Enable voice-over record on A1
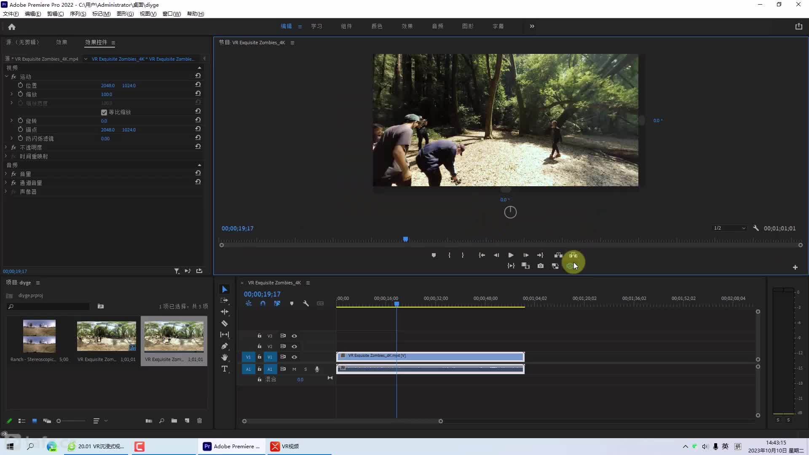 [x=317, y=369]
